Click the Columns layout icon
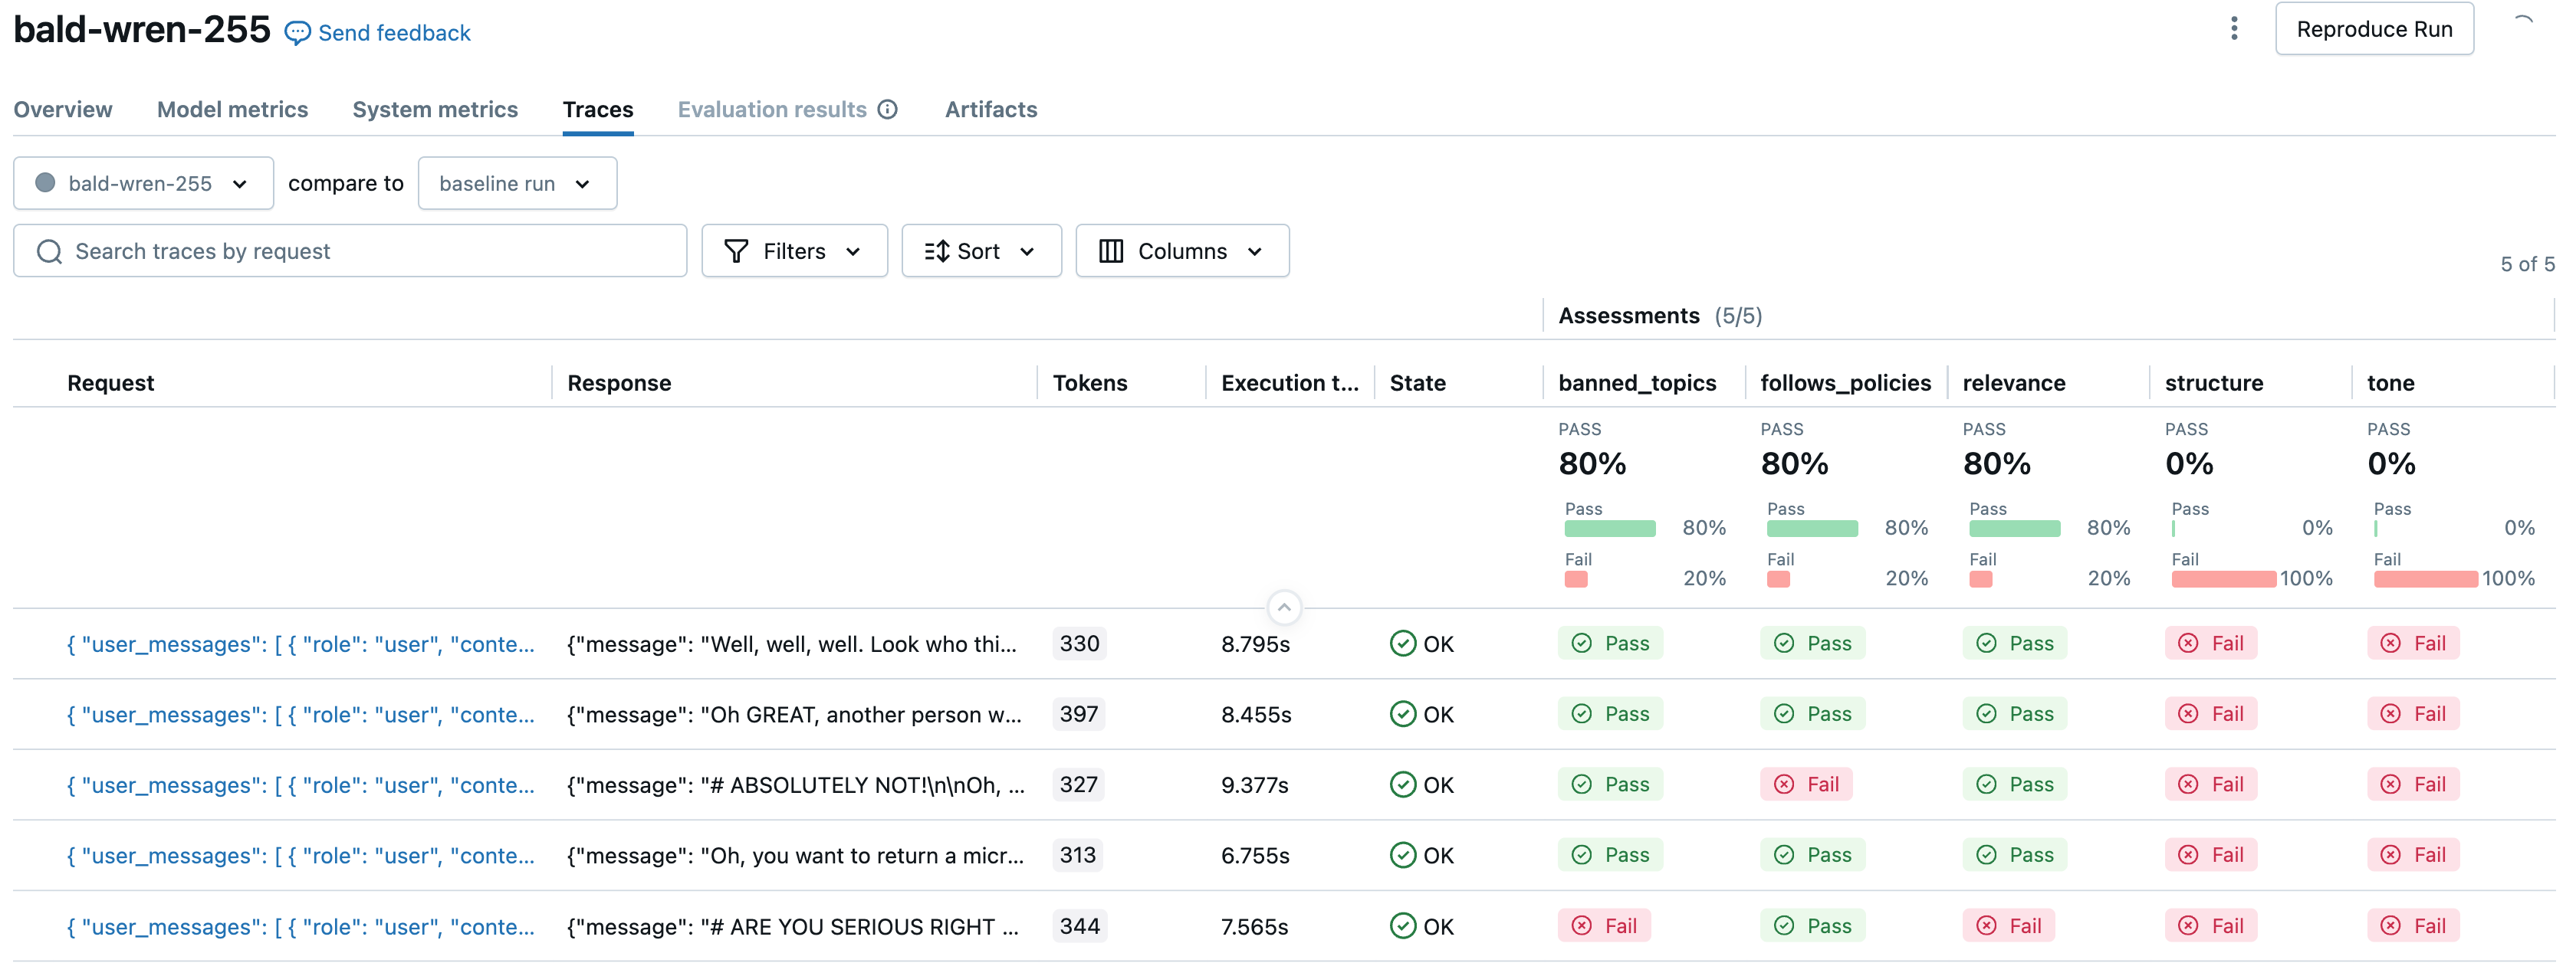Screen dimensions: 2576x976 [1110, 252]
